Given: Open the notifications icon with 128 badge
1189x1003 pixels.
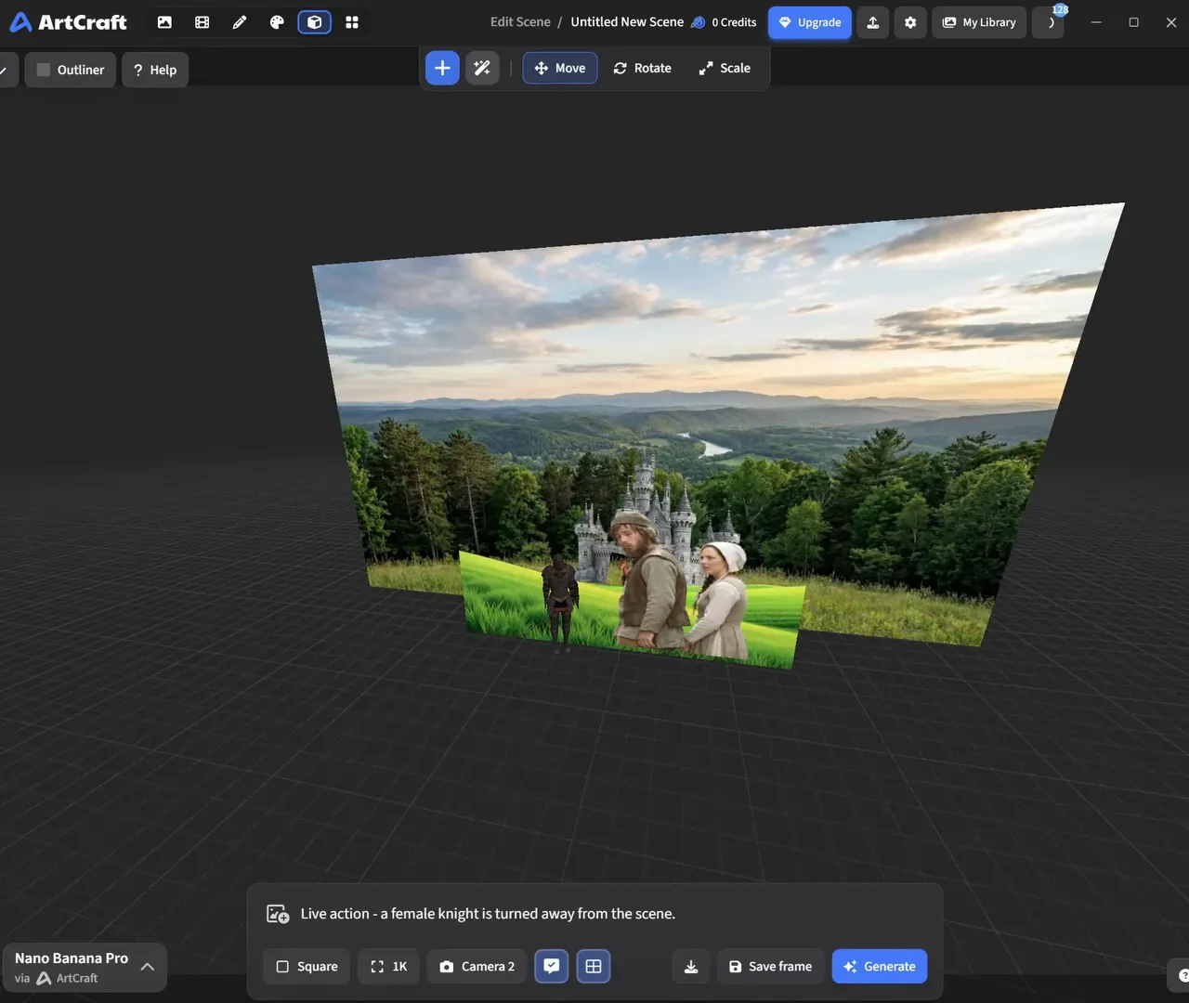Looking at the screenshot, I should click(x=1051, y=22).
